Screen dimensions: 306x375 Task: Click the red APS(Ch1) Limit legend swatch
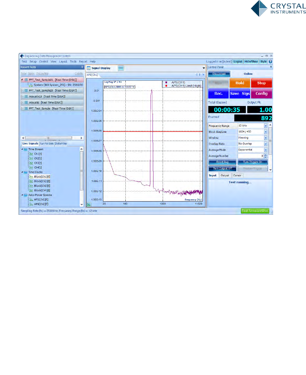(166, 85)
